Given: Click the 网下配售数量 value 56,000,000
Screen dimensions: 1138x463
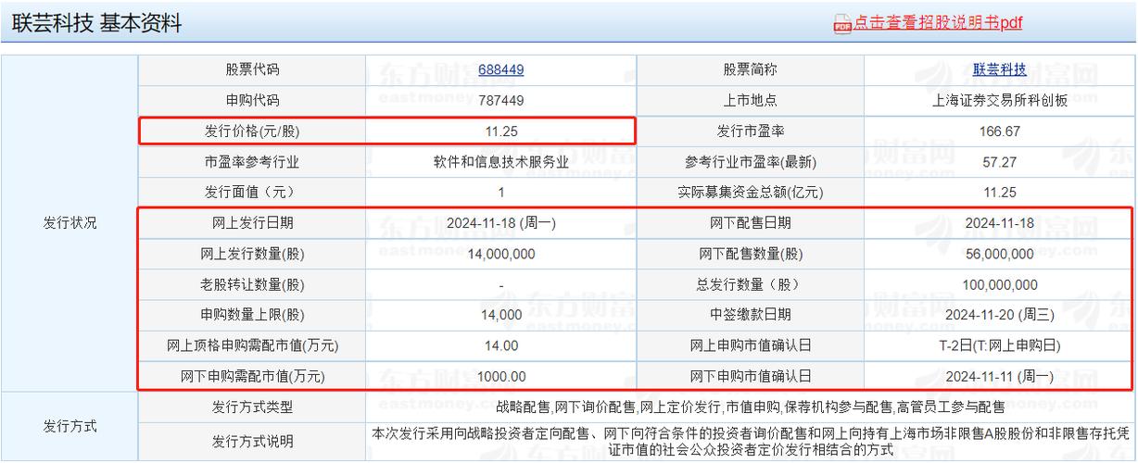Looking at the screenshot, I should click(x=999, y=254).
